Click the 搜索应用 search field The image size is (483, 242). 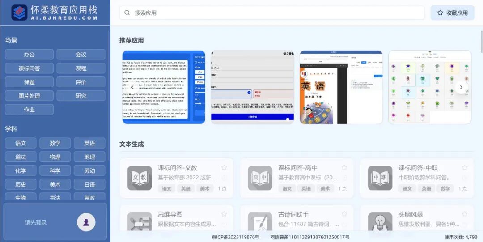point(271,13)
